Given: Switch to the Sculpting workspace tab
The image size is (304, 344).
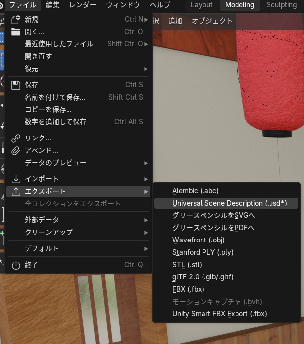Looking at the screenshot, I should [282, 5].
